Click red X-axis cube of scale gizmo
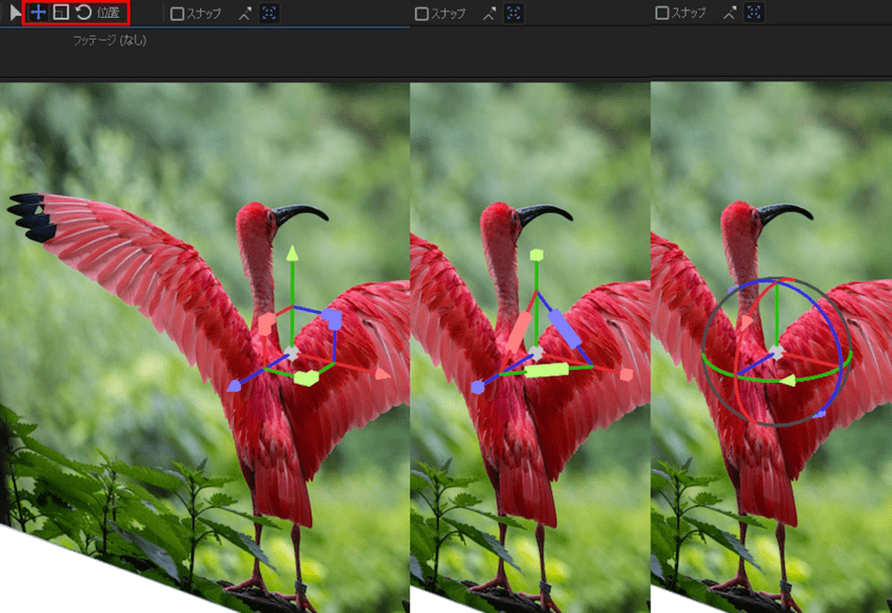The width and height of the screenshot is (892, 613). point(626,374)
